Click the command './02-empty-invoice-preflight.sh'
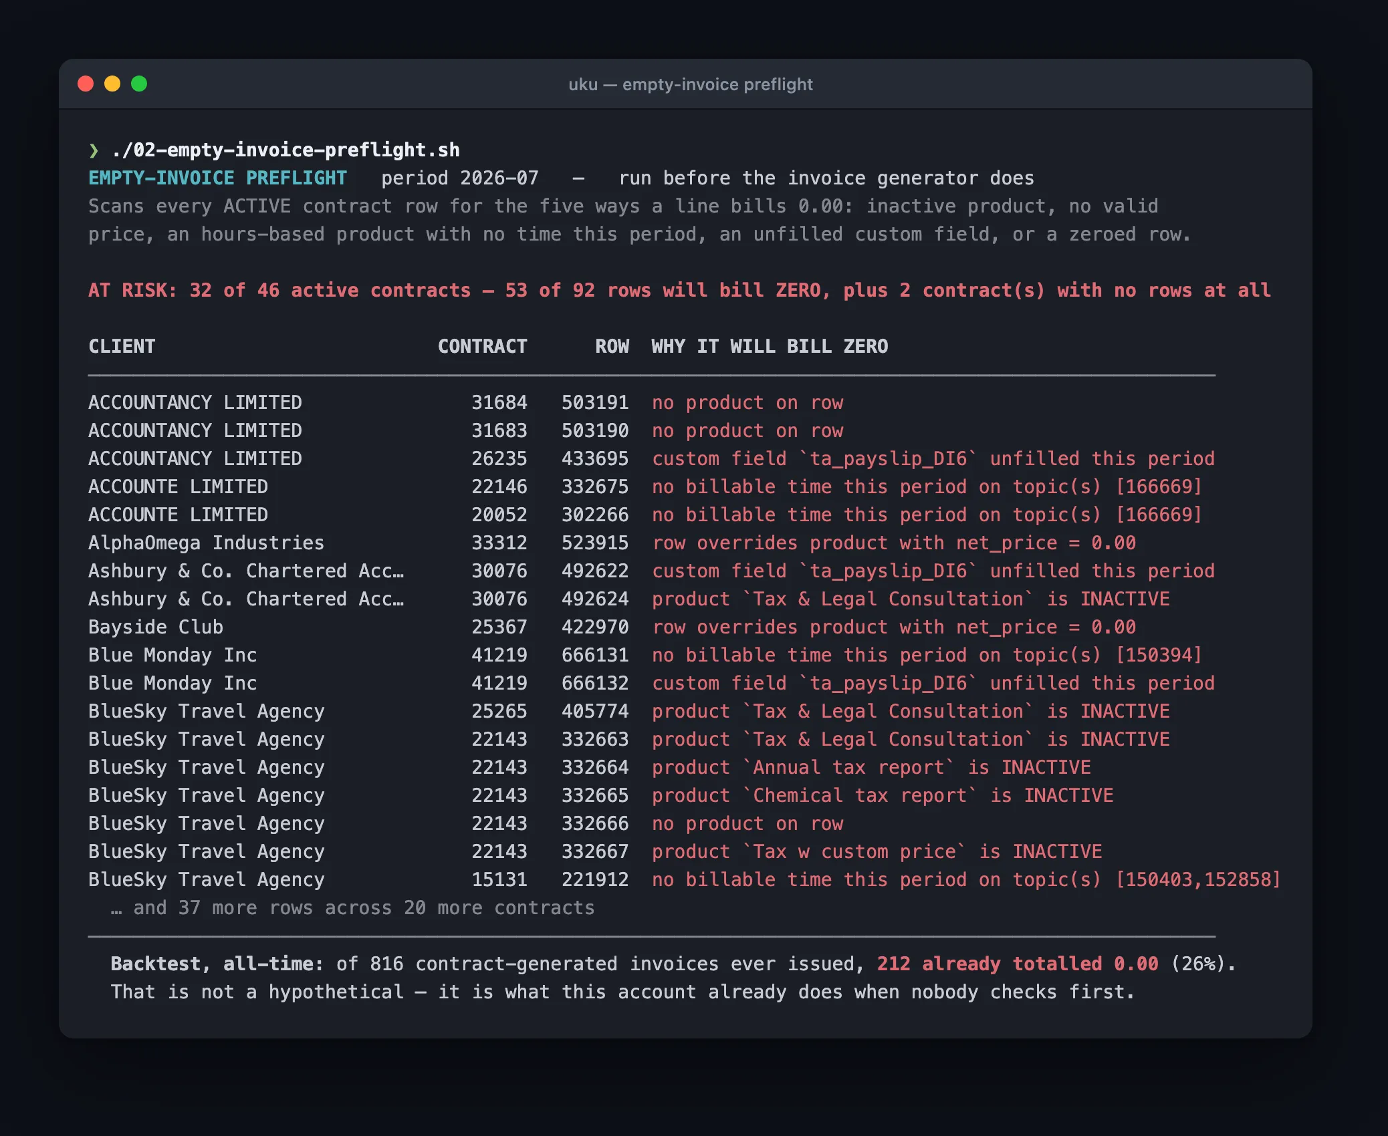 [285, 150]
